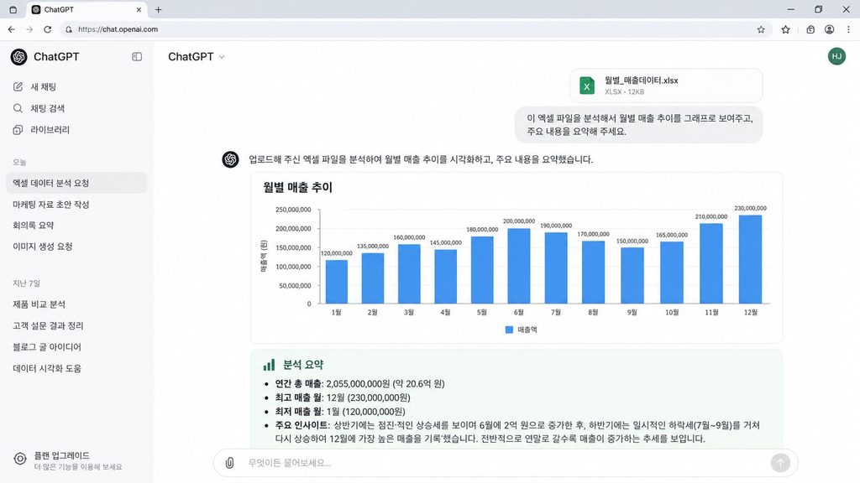This screenshot has height=483, width=860.
Task: Click the 오늘 section label in sidebar
Action: coord(19,162)
